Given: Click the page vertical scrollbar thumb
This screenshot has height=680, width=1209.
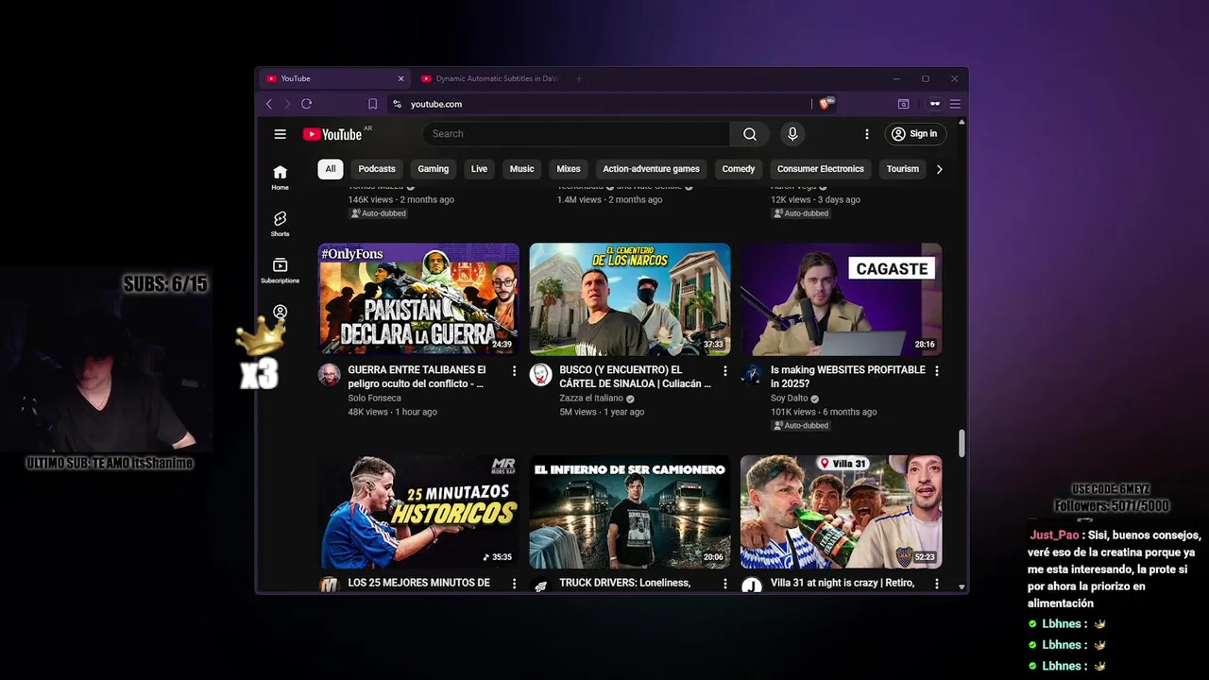Looking at the screenshot, I should tap(962, 443).
